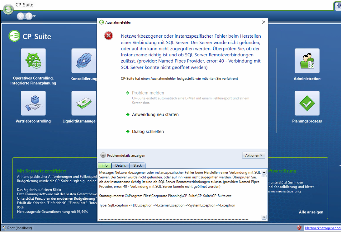Click Anwendung neu starten option

(155, 115)
